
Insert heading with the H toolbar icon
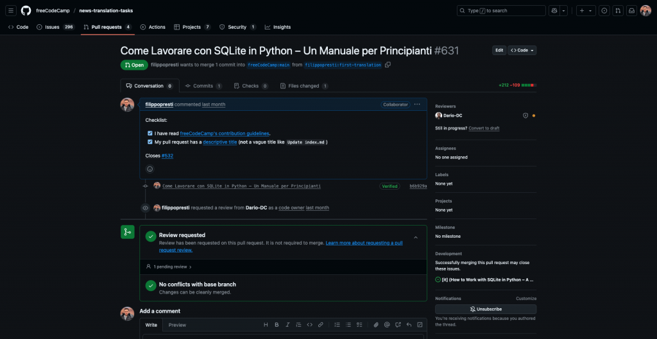[x=266, y=325]
